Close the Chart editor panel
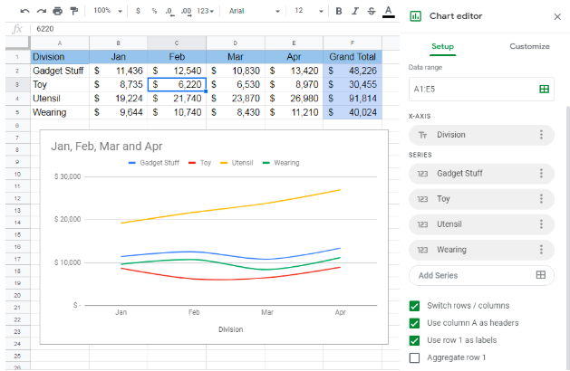 (x=557, y=16)
